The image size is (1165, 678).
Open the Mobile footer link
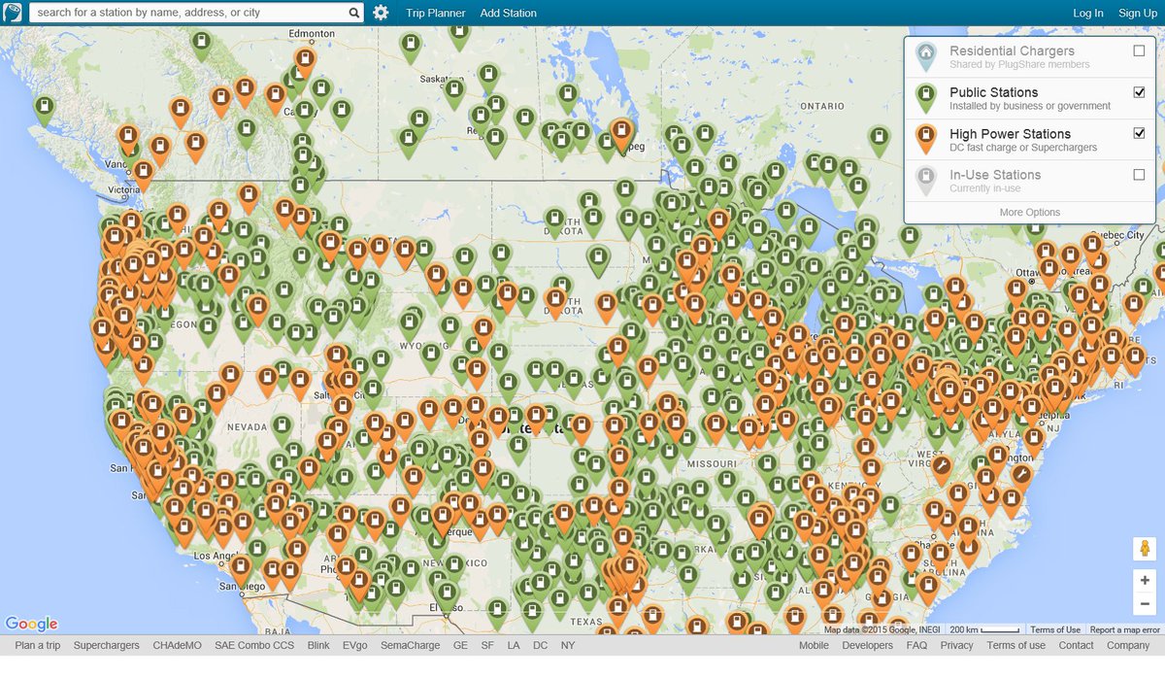(814, 646)
